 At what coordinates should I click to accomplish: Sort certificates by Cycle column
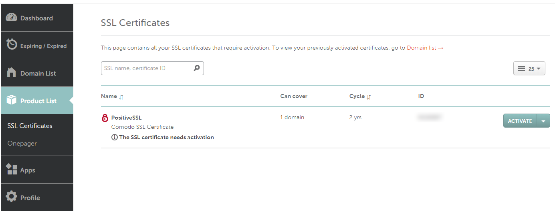click(369, 97)
